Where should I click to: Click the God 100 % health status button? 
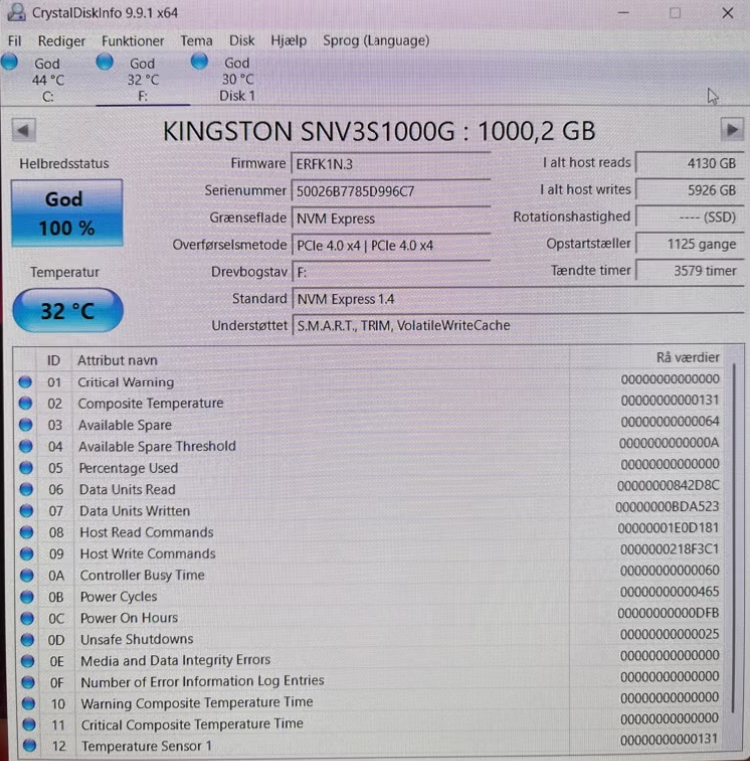click(x=67, y=213)
